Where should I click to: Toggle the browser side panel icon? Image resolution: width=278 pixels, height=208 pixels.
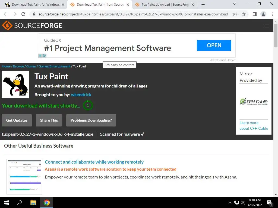(x=255, y=14)
